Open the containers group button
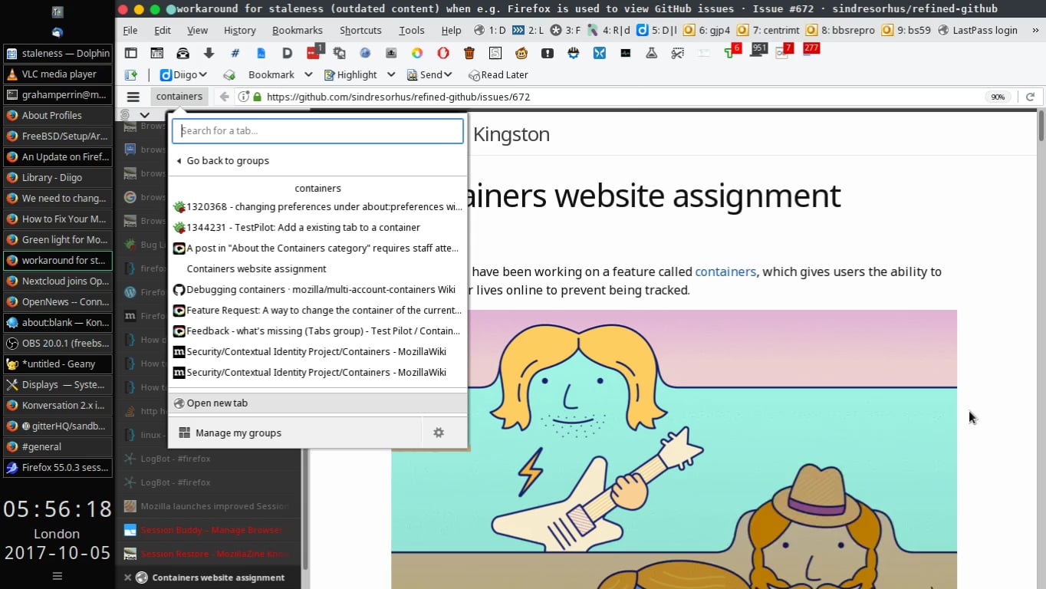This screenshot has height=589, width=1046. [x=179, y=97]
